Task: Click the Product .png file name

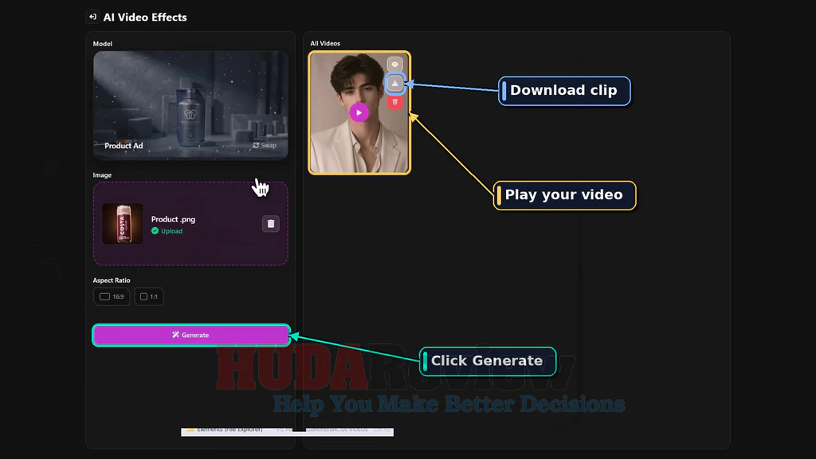Action: (173, 219)
